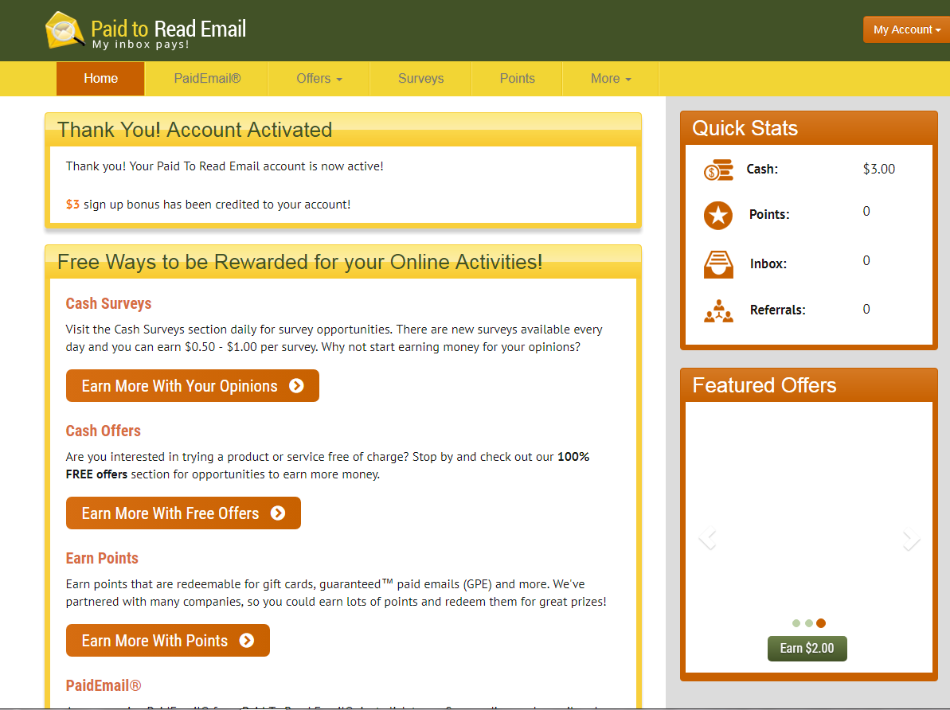The height and width of the screenshot is (710, 950).
Task: Show previous featured offer with left arrow
Action: pos(707,539)
